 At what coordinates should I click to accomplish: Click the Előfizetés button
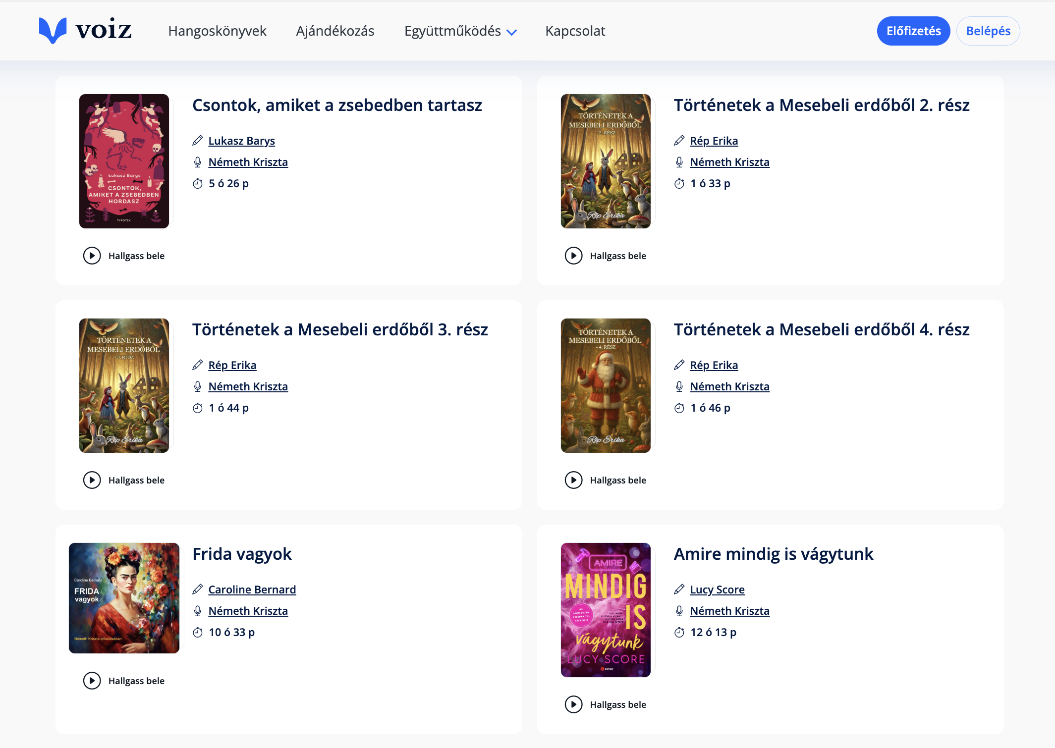913,31
